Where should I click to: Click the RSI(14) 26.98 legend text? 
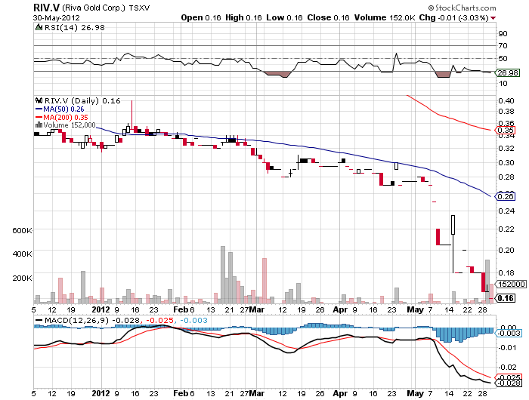click(x=75, y=28)
